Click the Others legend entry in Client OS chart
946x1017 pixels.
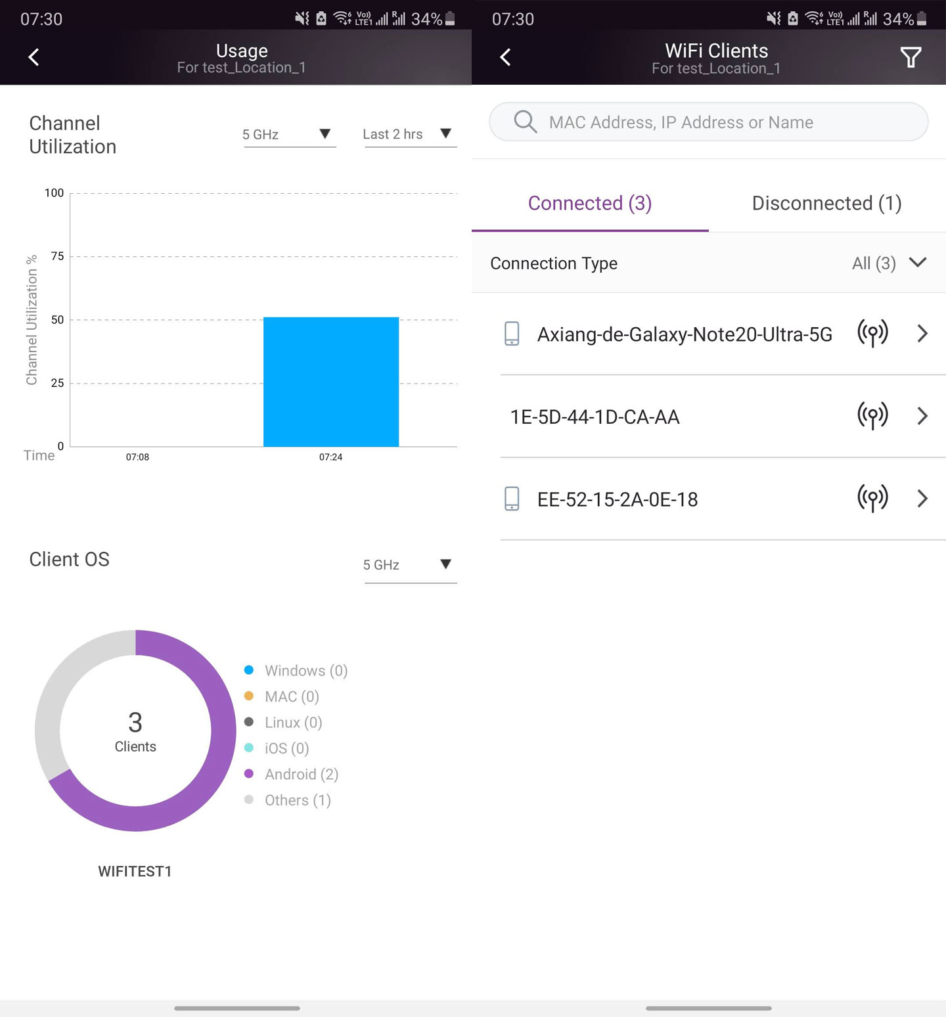point(297,800)
